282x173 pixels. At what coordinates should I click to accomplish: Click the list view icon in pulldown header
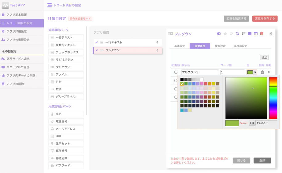pyautogui.click(x=250, y=34)
